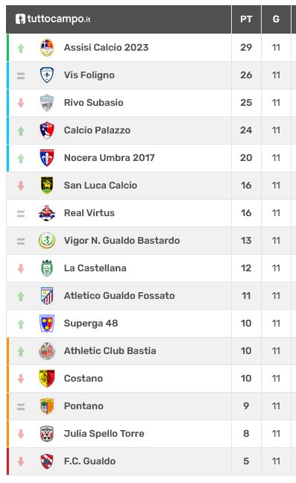
Task: Open the Vigor N. Gualdo Bastardo team link
Action: pos(122,241)
